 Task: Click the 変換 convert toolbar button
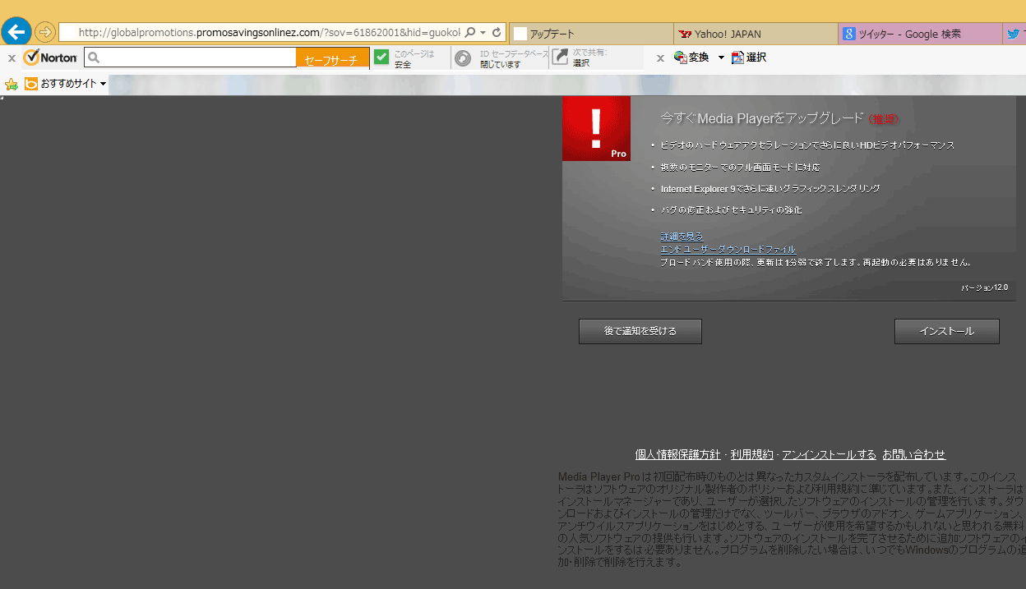pos(691,58)
